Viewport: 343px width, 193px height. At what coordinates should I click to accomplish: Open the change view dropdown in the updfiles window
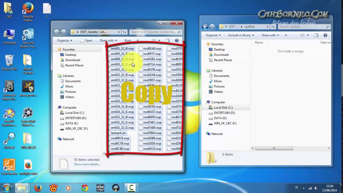308,35
